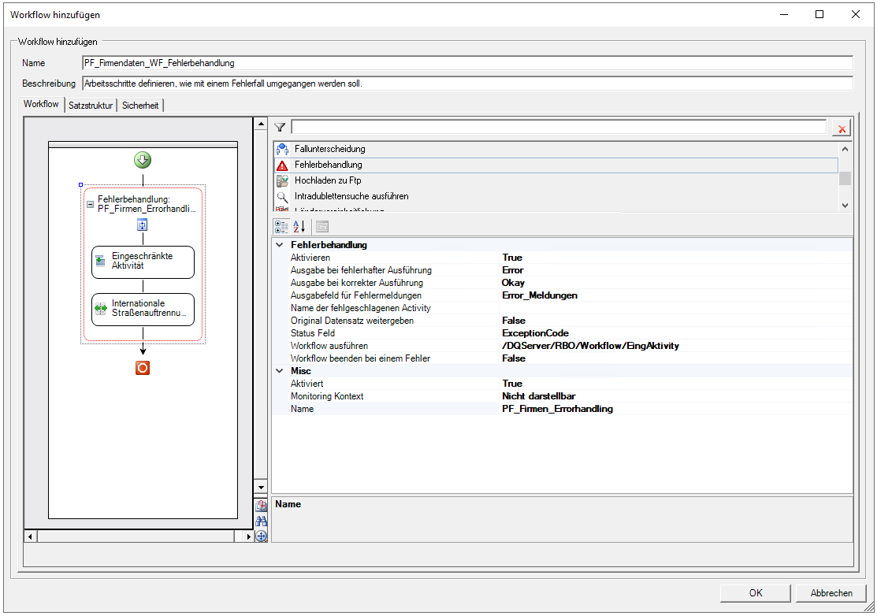
Task: Switch to the Sicherheit tab
Action: point(140,105)
